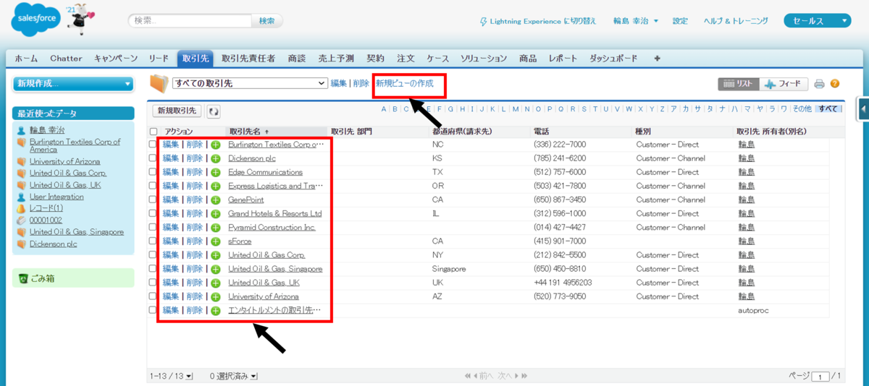Open the Edge Communications account link
Screen dimensions: 869x386
265,172
